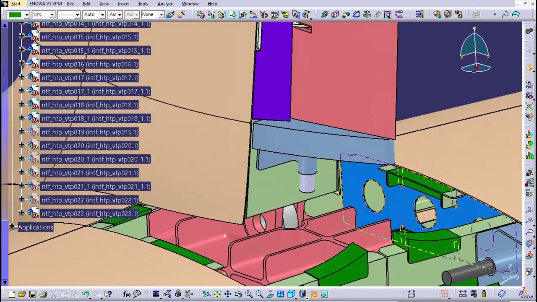Click the 3D compass manipulator

click(475, 50)
